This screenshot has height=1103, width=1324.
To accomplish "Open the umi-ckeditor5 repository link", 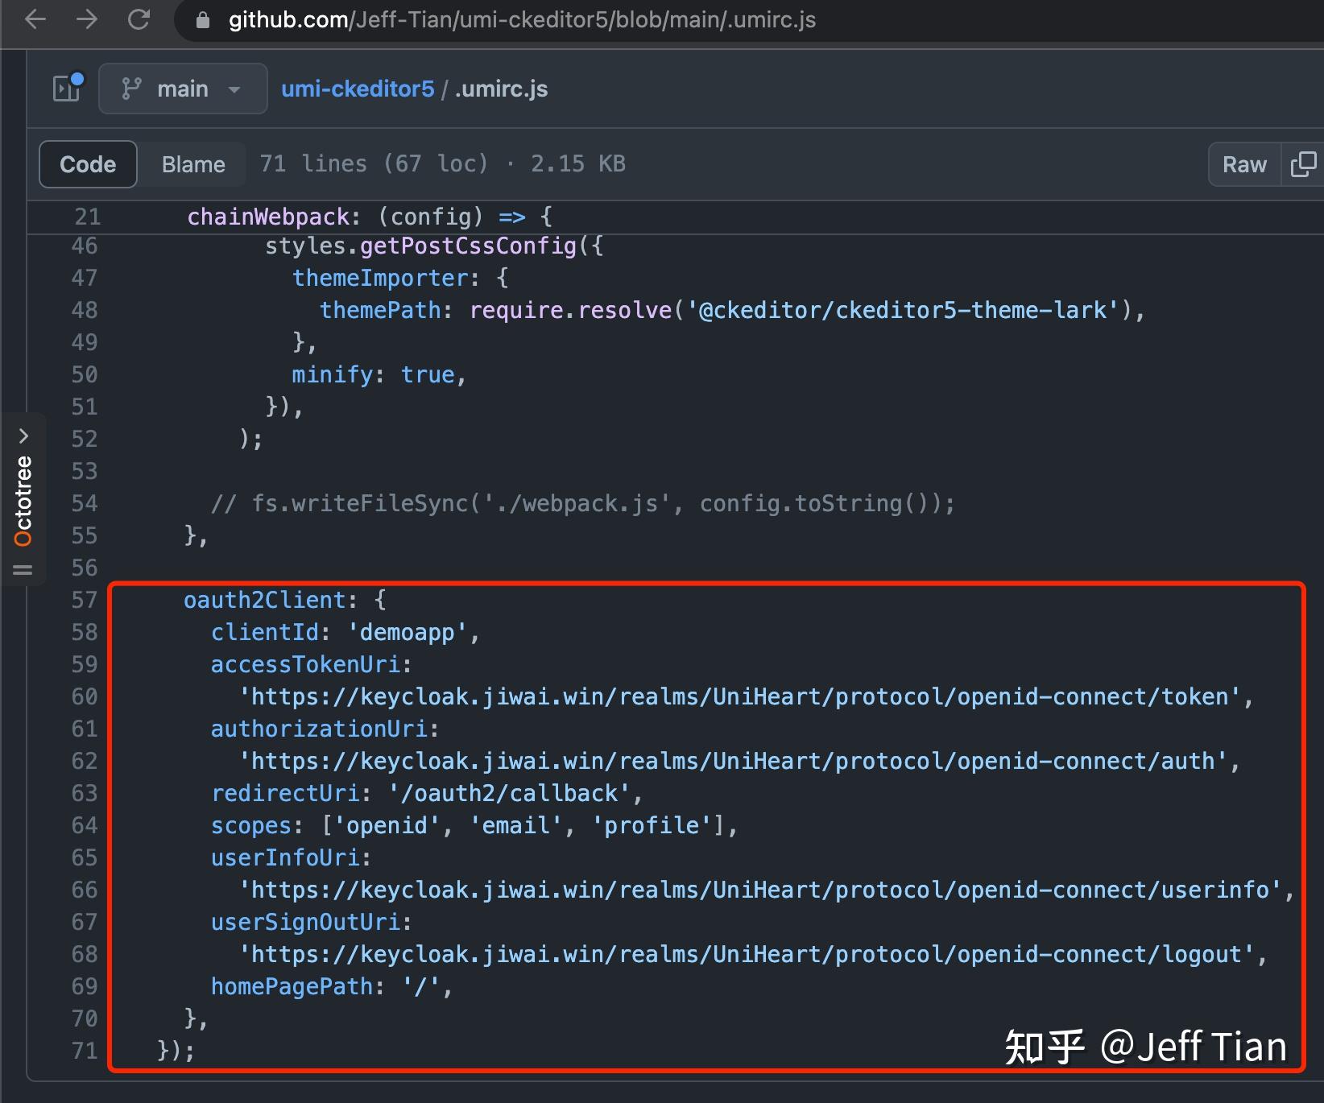I will 358,89.
